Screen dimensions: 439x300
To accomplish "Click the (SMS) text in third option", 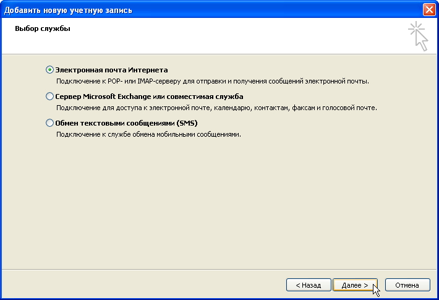I will coord(187,123).
